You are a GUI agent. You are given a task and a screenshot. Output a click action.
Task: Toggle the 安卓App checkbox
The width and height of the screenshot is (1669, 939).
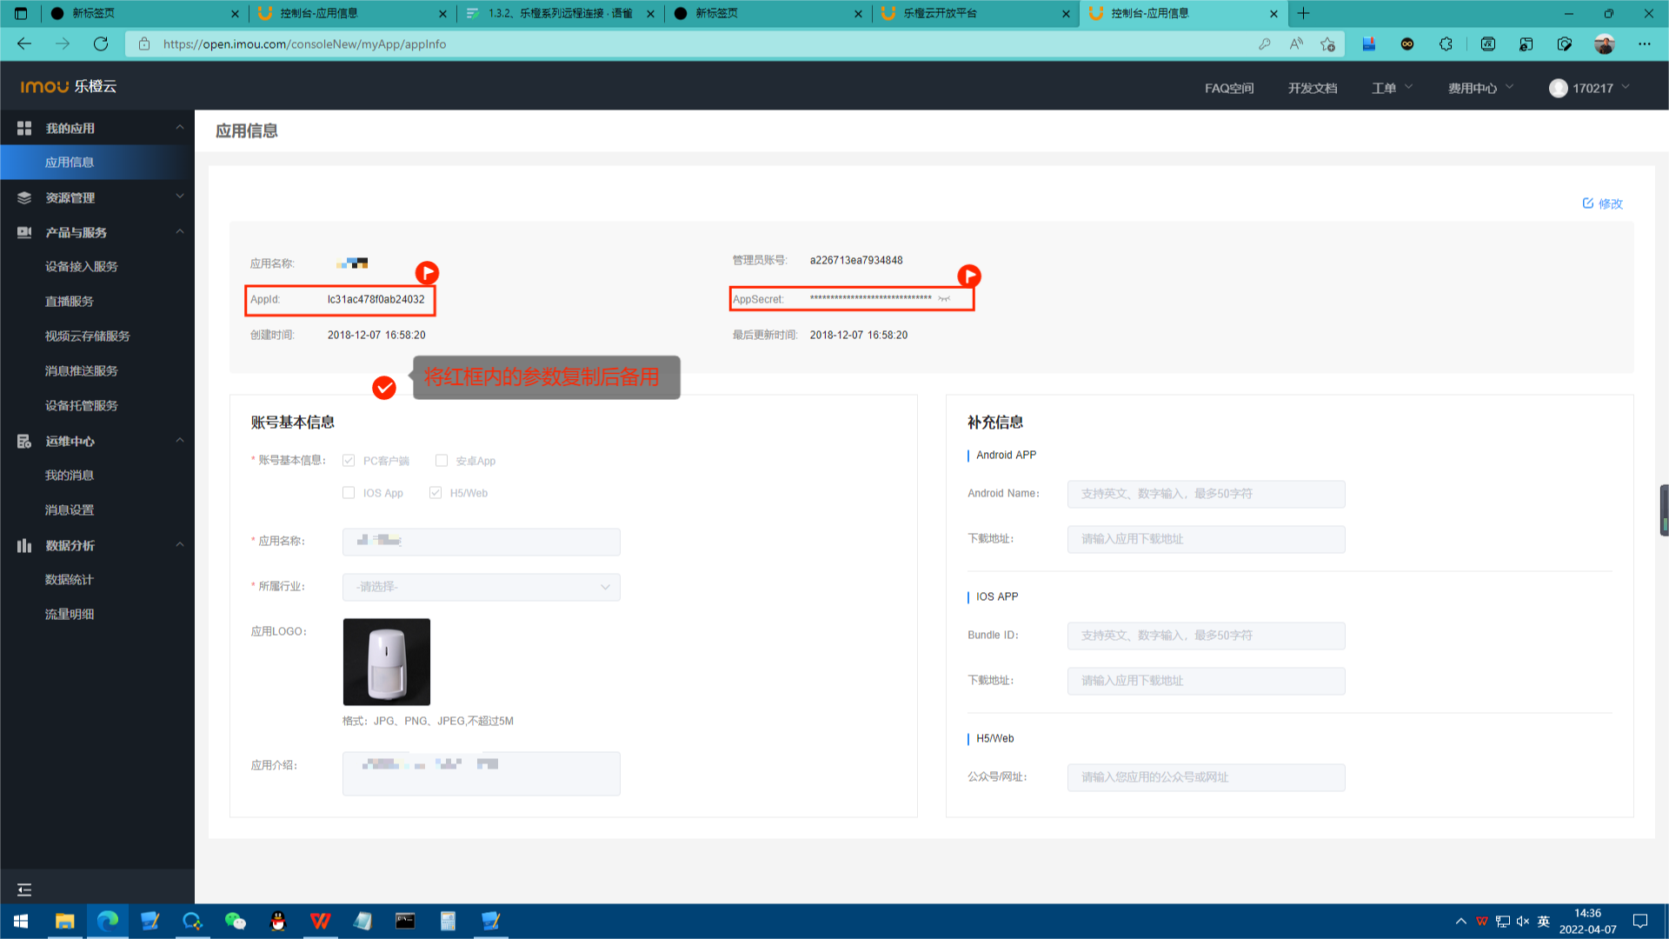point(442,461)
